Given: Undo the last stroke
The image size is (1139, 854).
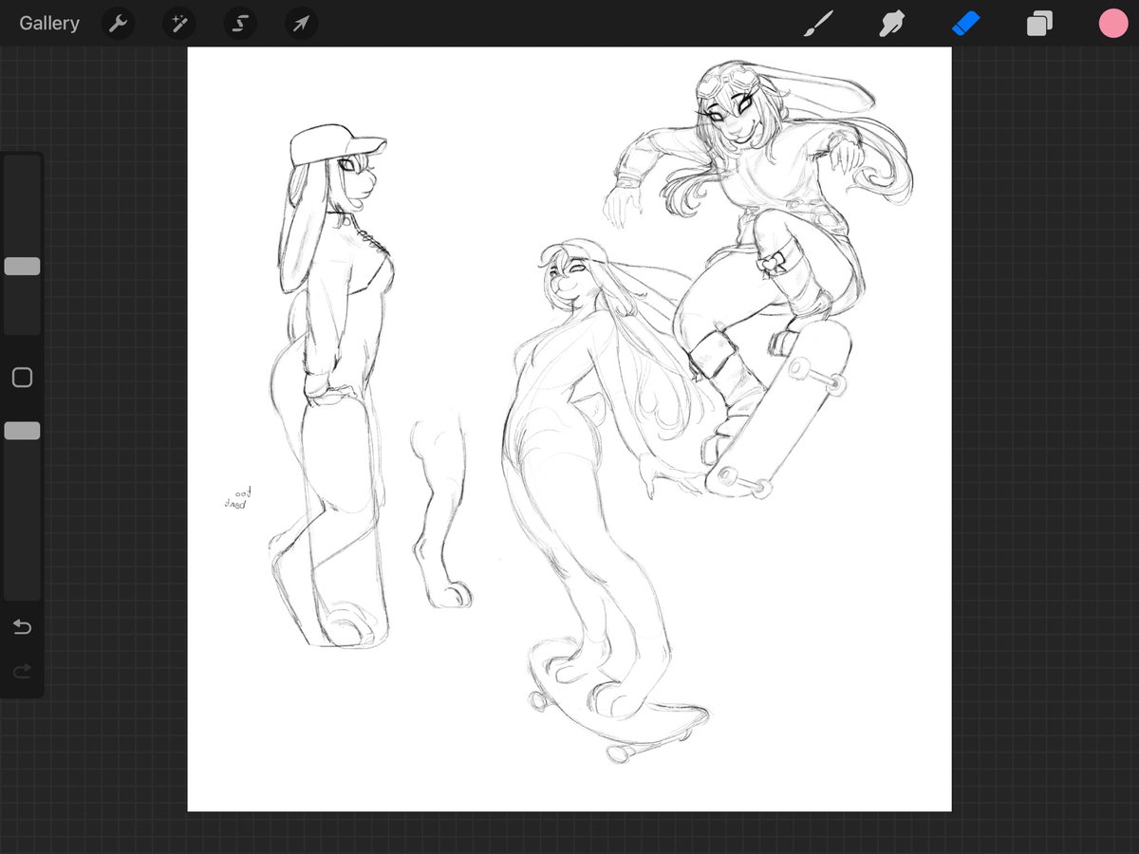Looking at the screenshot, I should click(22, 627).
